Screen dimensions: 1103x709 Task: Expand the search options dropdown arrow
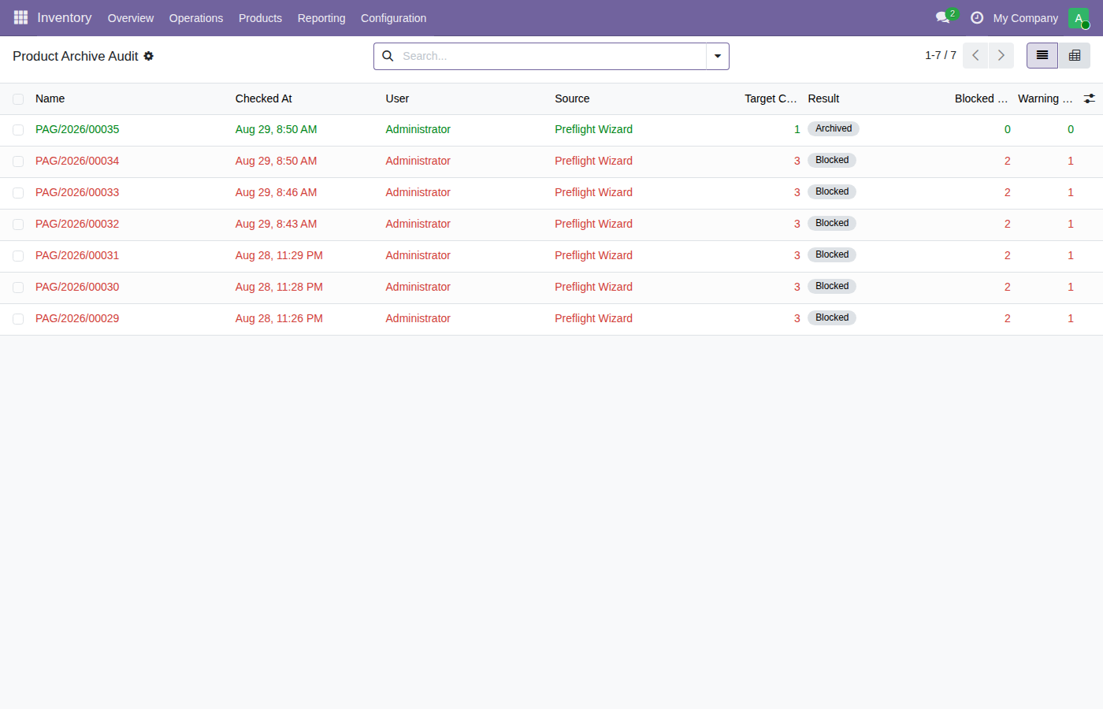tap(718, 56)
